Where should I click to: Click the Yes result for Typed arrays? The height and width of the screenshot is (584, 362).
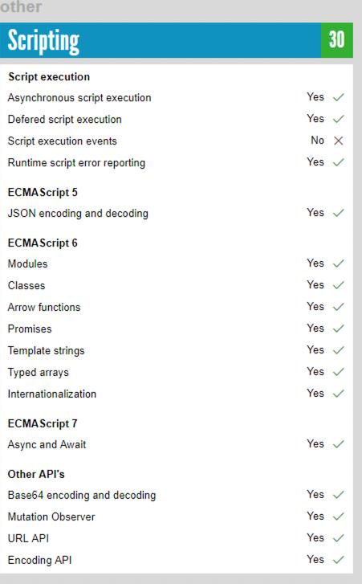[315, 371]
